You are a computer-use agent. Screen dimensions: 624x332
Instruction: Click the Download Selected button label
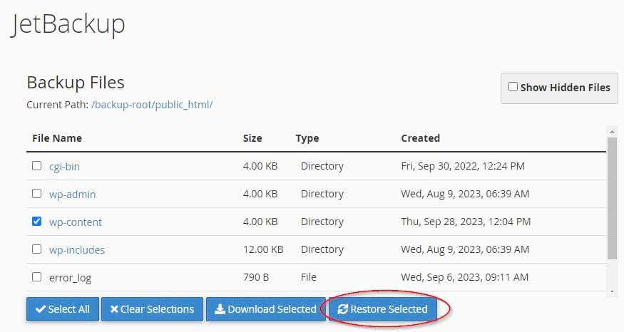272,309
